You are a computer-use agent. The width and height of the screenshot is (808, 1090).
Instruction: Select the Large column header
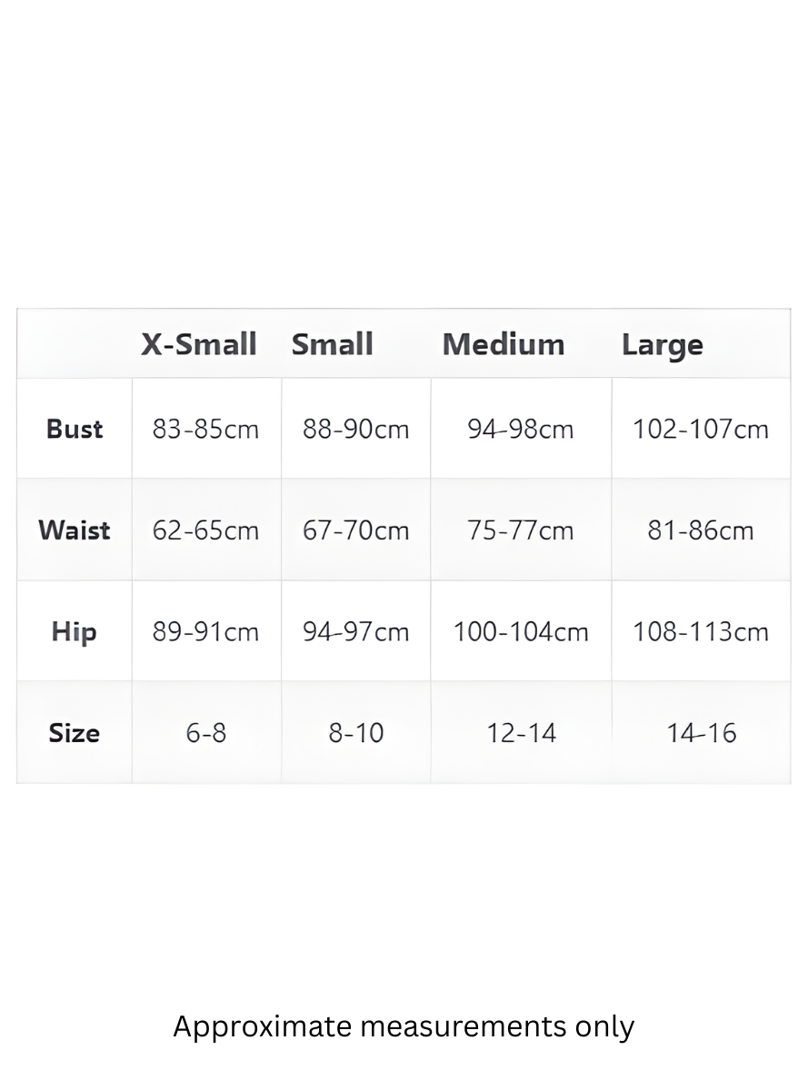coord(663,345)
